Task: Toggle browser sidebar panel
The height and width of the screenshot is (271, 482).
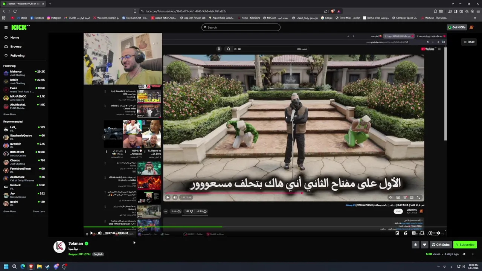Action: tap(455, 11)
